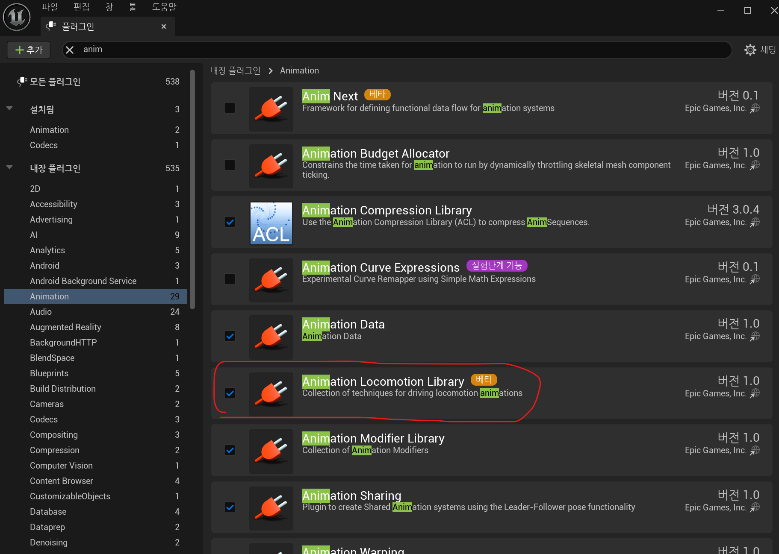The image size is (779, 554).
Task: Click 내장 플러그인 in the breadcrumb
Action: [235, 70]
